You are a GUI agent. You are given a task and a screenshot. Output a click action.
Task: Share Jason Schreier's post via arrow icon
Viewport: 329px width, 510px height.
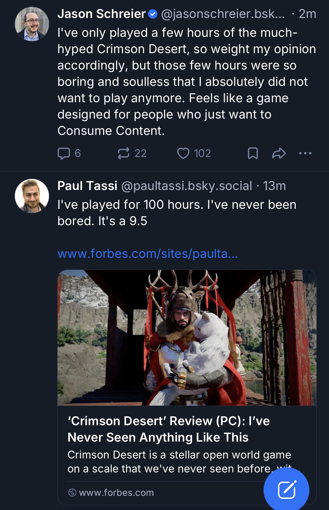pyautogui.click(x=279, y=153)
